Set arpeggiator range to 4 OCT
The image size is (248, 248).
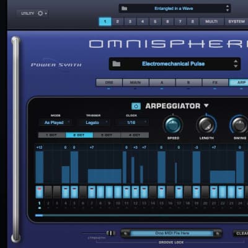tap(135, 135)
